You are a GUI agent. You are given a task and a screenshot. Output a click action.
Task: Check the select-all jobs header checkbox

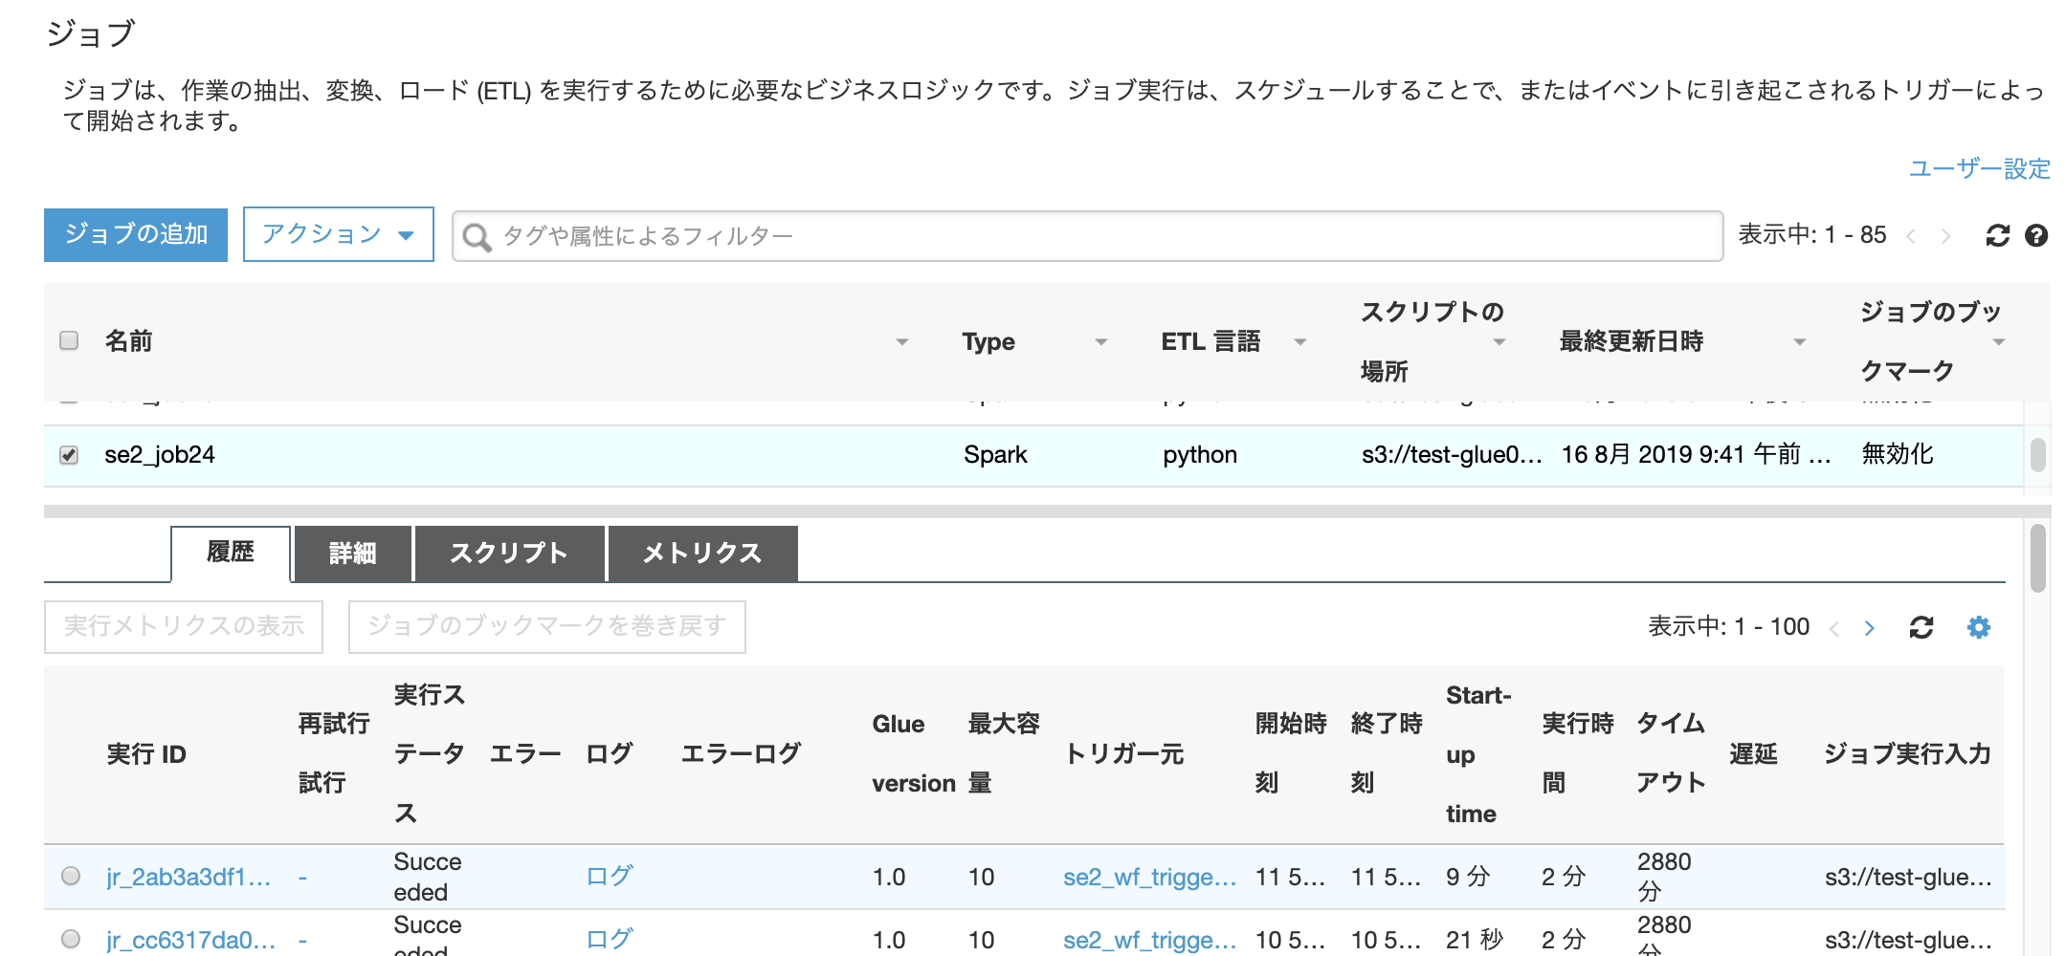(x=67, y=340)
